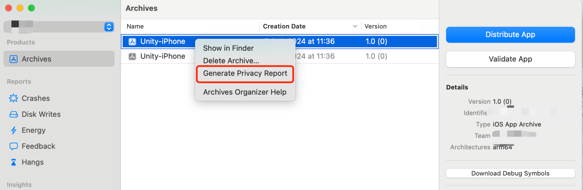
Task: Click the second Unity-iPhone archive icon
Action: point(133,56)
